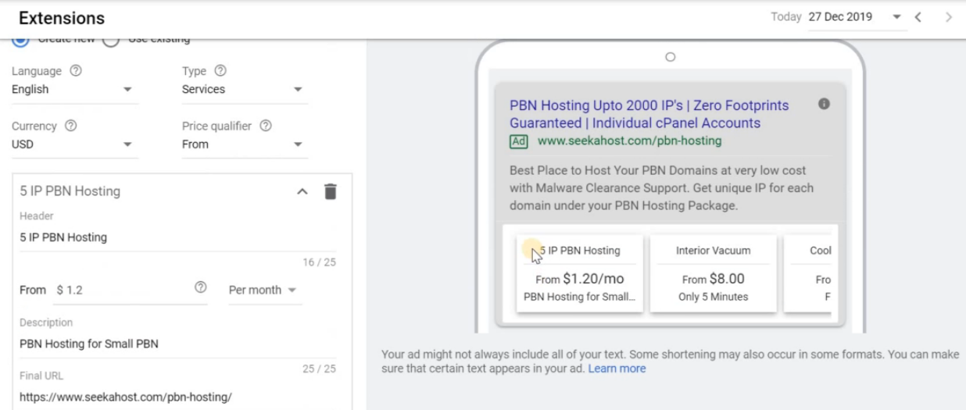Delete the 5 IP PBN Hosting item
This screenshot has width=966, height=410.
[331, 191]
